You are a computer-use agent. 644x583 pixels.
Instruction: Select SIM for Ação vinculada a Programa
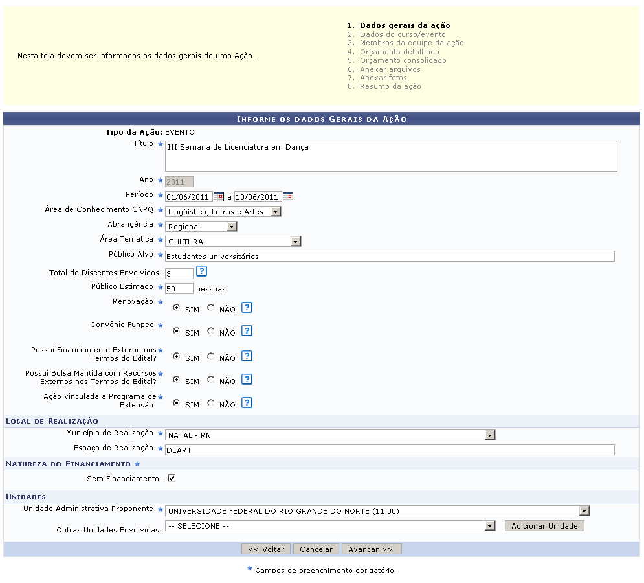[x=177, y=403]
